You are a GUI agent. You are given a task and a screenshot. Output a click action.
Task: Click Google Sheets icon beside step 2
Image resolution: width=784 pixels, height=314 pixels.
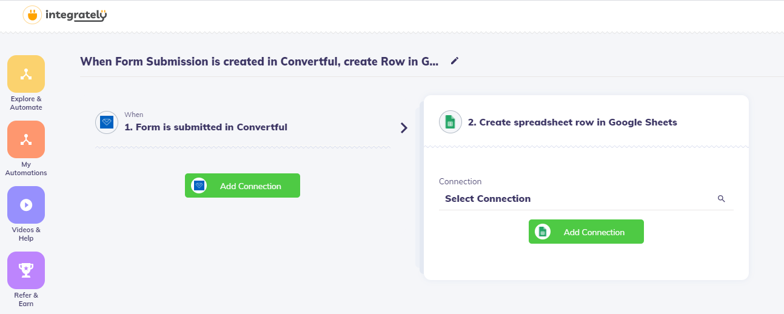(x=450, y=122)
